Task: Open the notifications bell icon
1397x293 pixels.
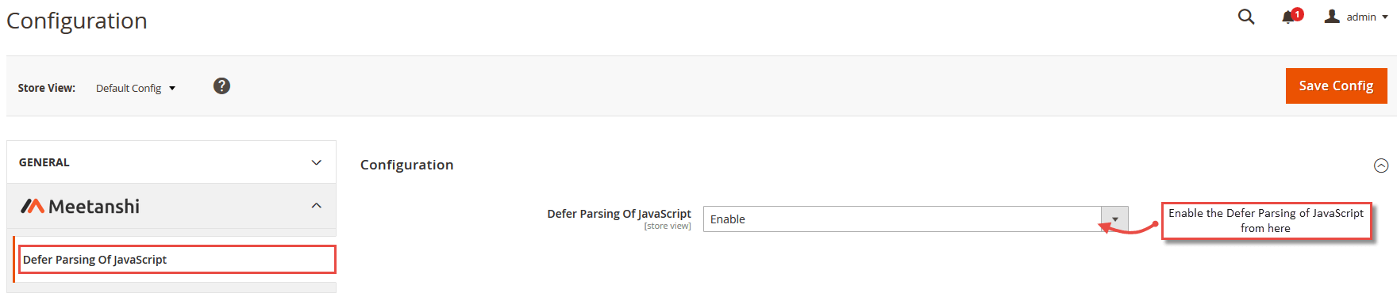Action: [x=1287, y=17]
